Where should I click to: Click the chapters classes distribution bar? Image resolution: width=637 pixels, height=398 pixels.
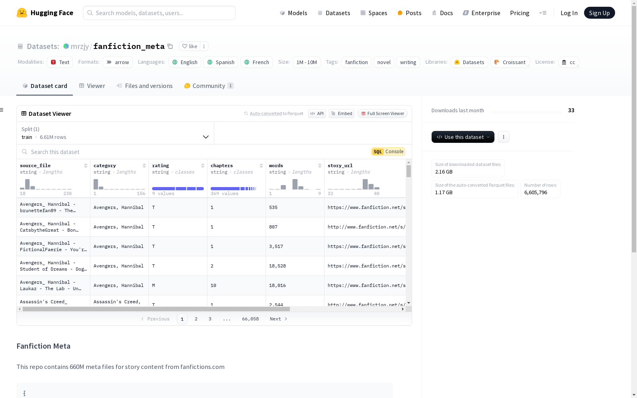[x=233, y=188]
